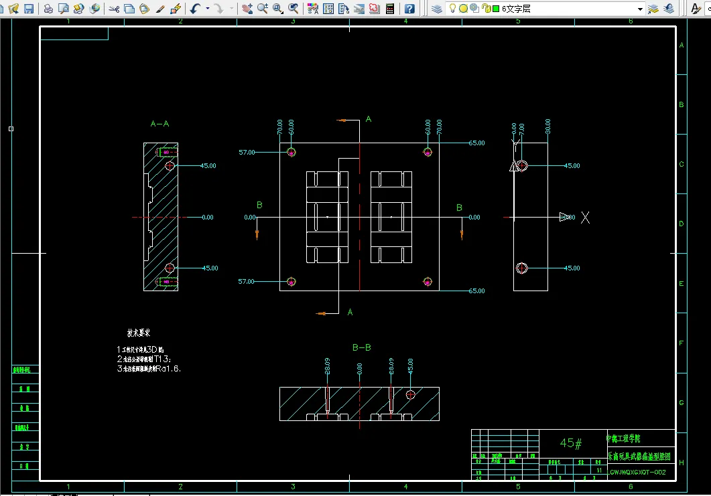Click the 45.00 dimension above B-B section
Screen dimensions: 711x496
coord(410,365)
